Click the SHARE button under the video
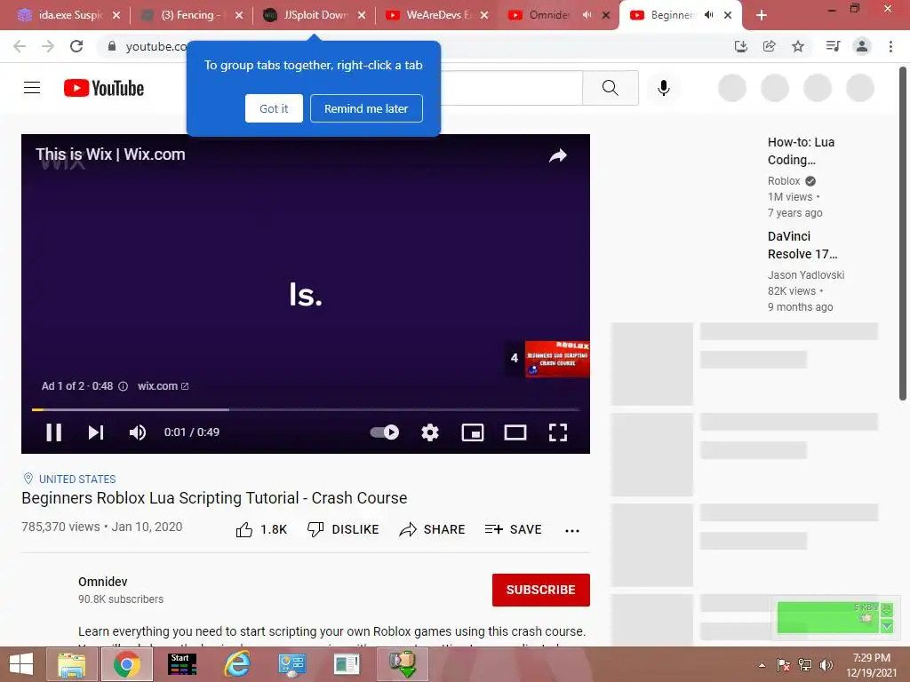Image resolution: width=910 pixels, height=682 pixels. tap(433, 529)
